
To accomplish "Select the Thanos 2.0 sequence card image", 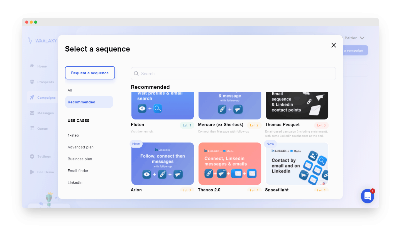I will pos(230,164).
